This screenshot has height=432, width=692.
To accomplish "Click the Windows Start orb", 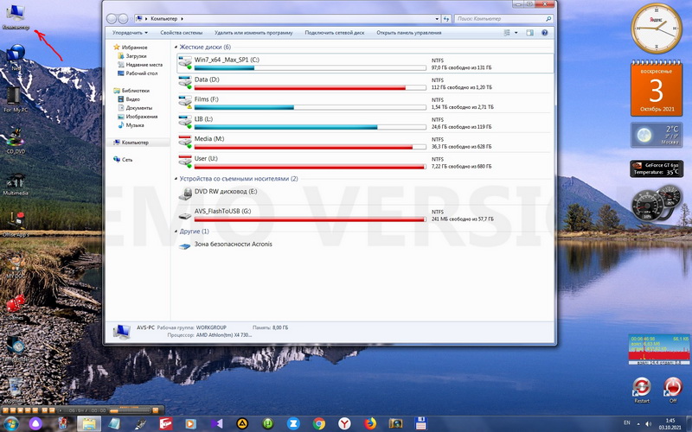I will click(x=10, y=424).
